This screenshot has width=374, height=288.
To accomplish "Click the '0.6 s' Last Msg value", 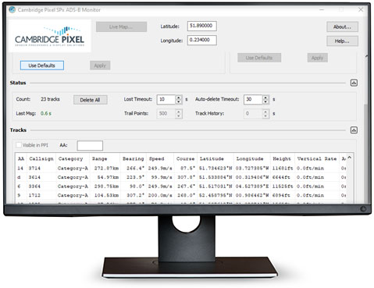I will pyautogui.click(x=46, y=113).
